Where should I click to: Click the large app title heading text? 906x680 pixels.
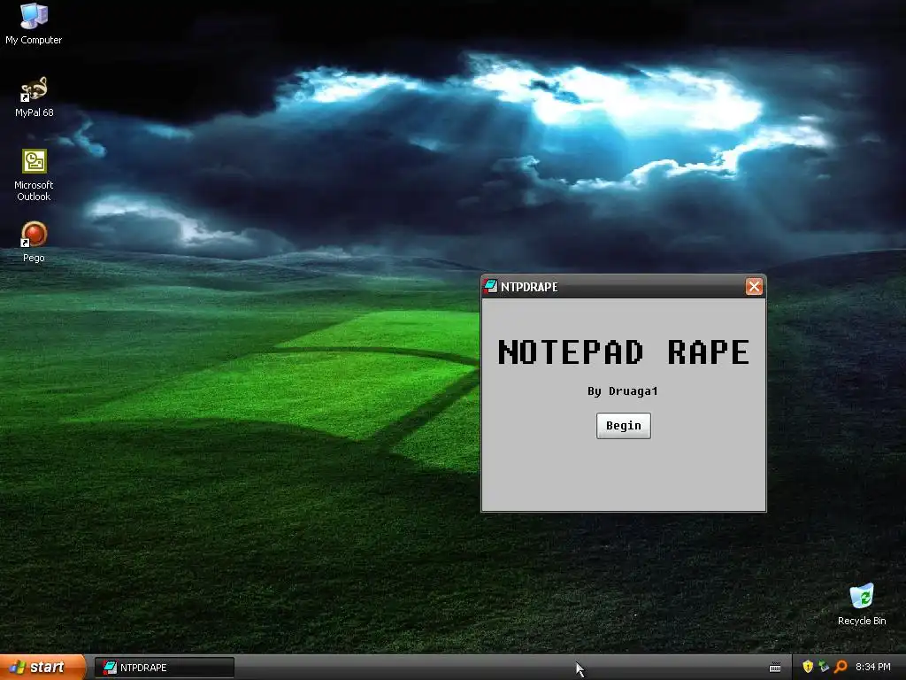(624, 352)
